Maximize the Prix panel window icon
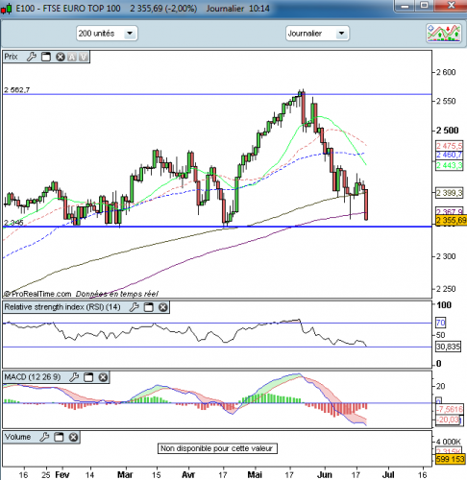This screenshot has width=467, height=480. click(46, 57)
